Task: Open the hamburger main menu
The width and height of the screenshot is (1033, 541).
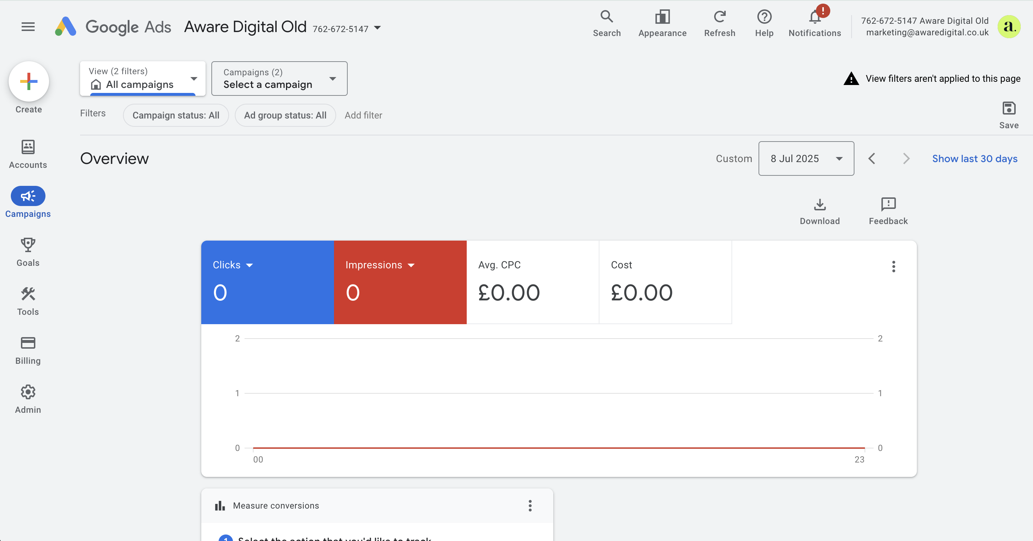Action: (x=28, y=27)
